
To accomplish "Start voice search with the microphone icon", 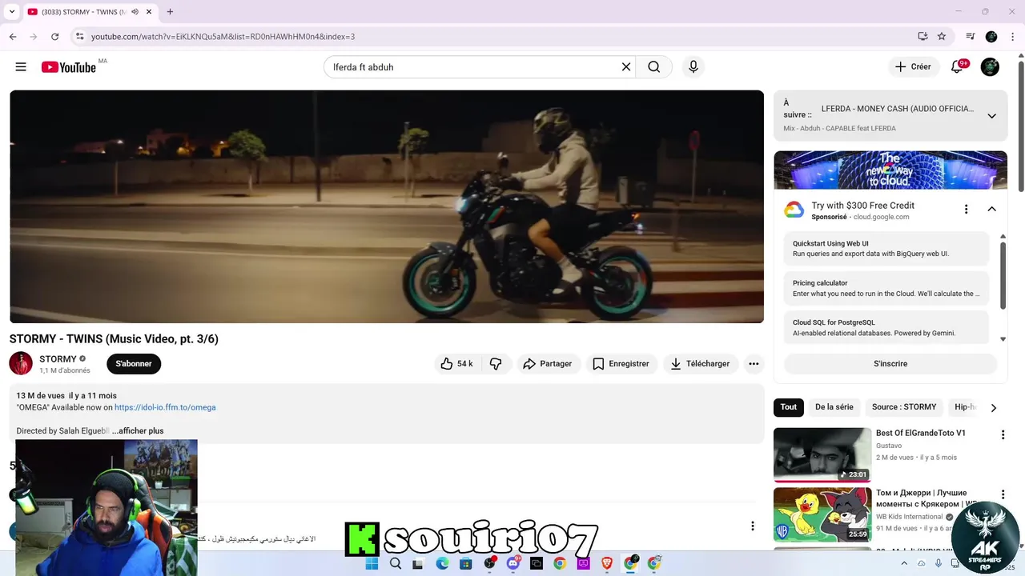I will (693, 67).
